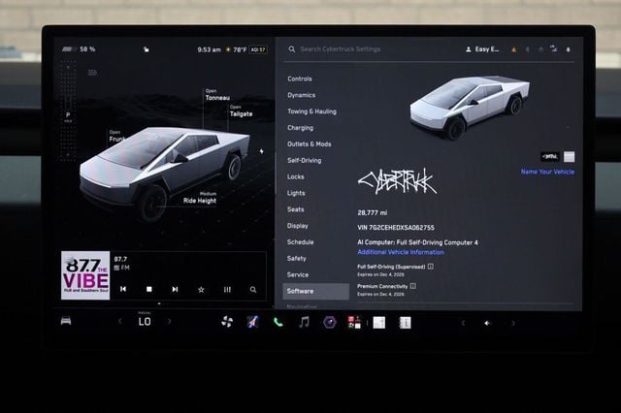621x413 pixels.
Task: Open the Controls settings menu
Action: click(x=300, y=79)
